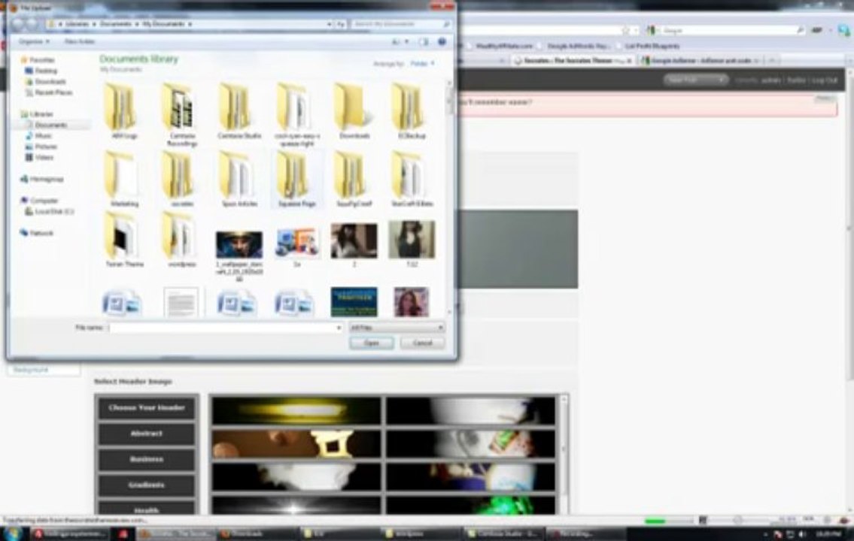Select the yellow glow header image
854x541 pixels.
coord(296,410)
